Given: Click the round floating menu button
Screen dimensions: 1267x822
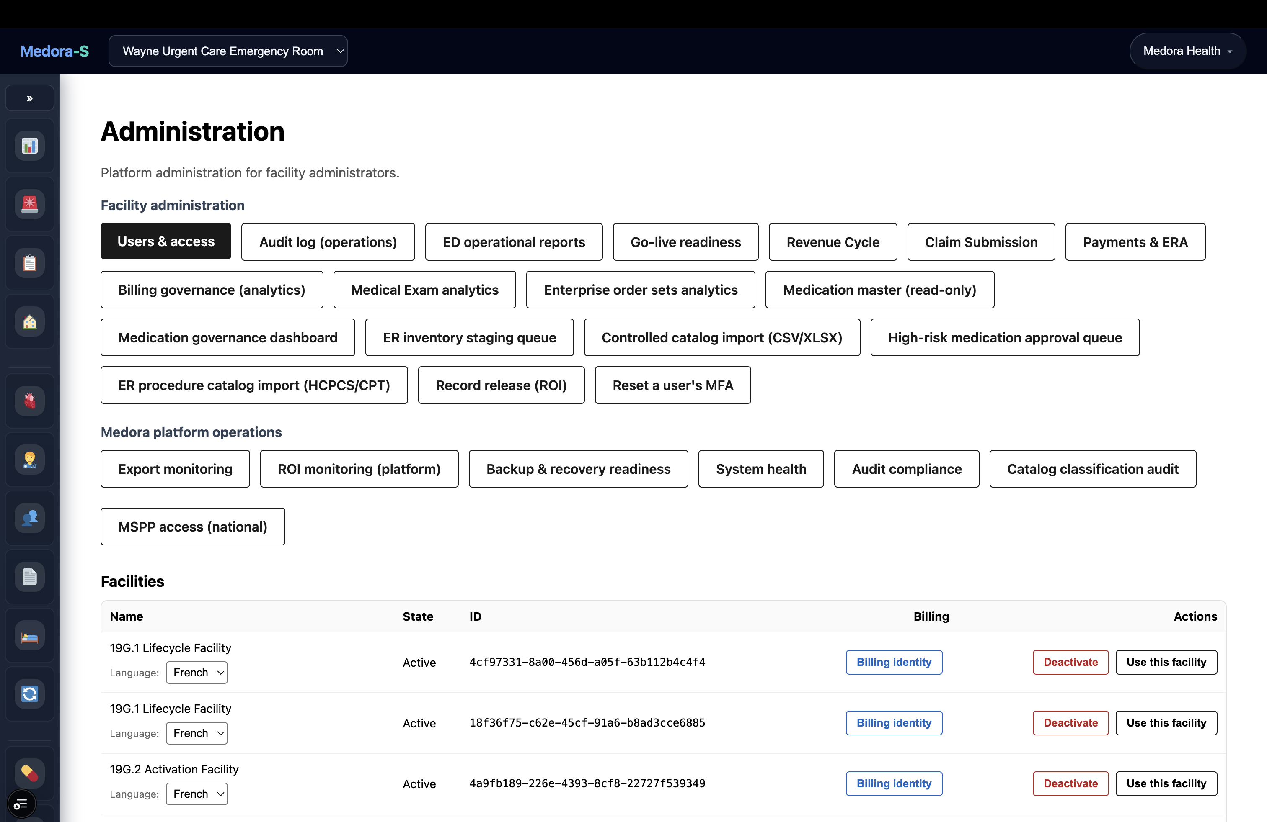Looking at the screenshot, I should pyautogui.click(x=21, y=804).
